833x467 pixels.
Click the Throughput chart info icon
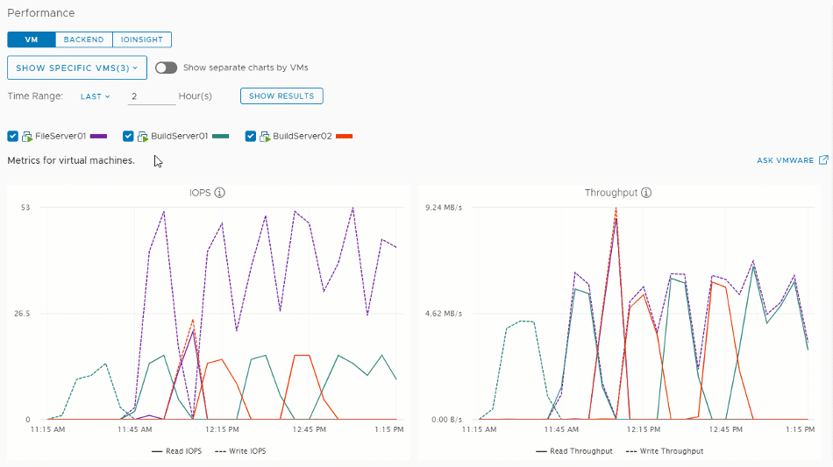tap(646, 193)
